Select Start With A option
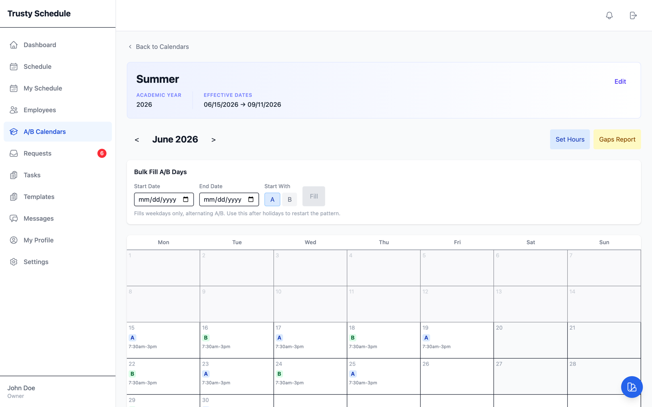Image resolution: width=652 pixels, height=407 pixels. pos(272,199)
